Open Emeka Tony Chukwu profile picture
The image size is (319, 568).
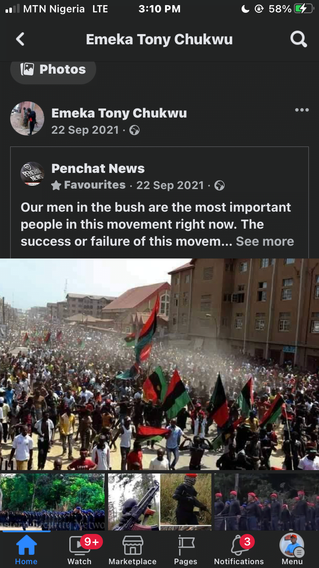pos(27,118)
